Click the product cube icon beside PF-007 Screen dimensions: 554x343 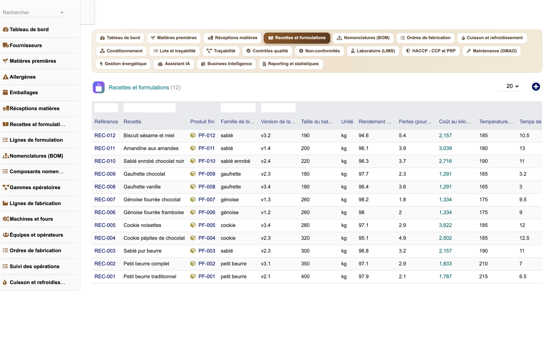tap(193, 199)
